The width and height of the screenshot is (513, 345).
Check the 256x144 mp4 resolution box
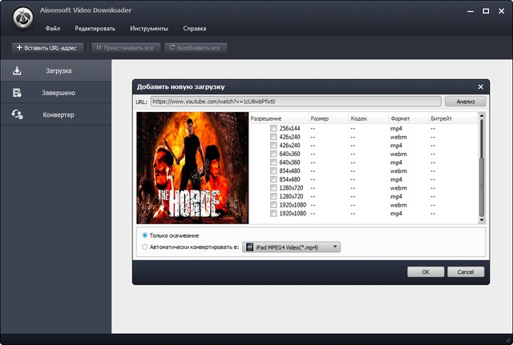273,129
